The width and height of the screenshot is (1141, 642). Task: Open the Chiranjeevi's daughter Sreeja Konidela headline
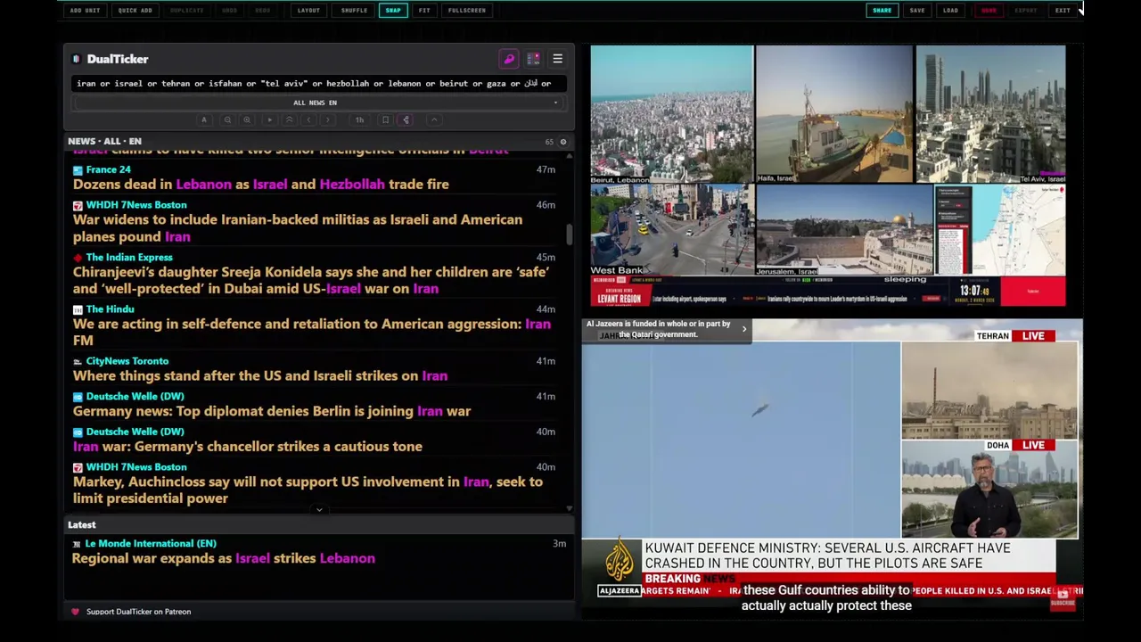pos(311,280)
